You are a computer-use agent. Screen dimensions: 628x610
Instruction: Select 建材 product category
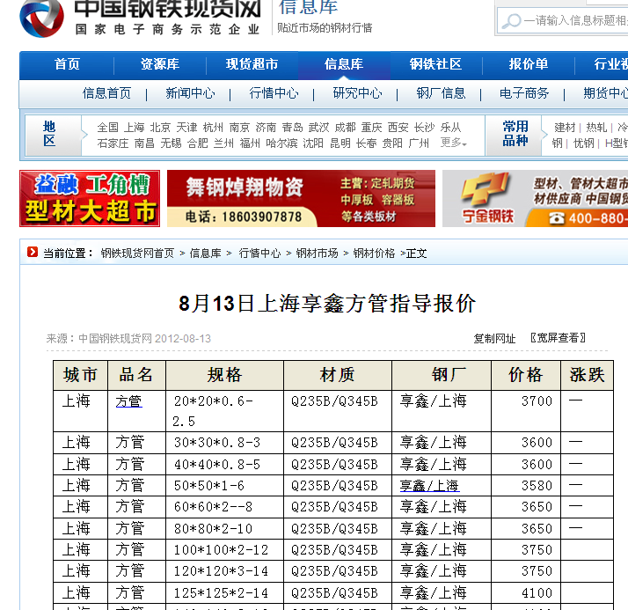click(x=565, y=128)
